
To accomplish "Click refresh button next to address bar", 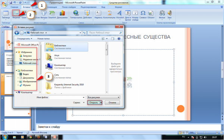I will 84,33.
